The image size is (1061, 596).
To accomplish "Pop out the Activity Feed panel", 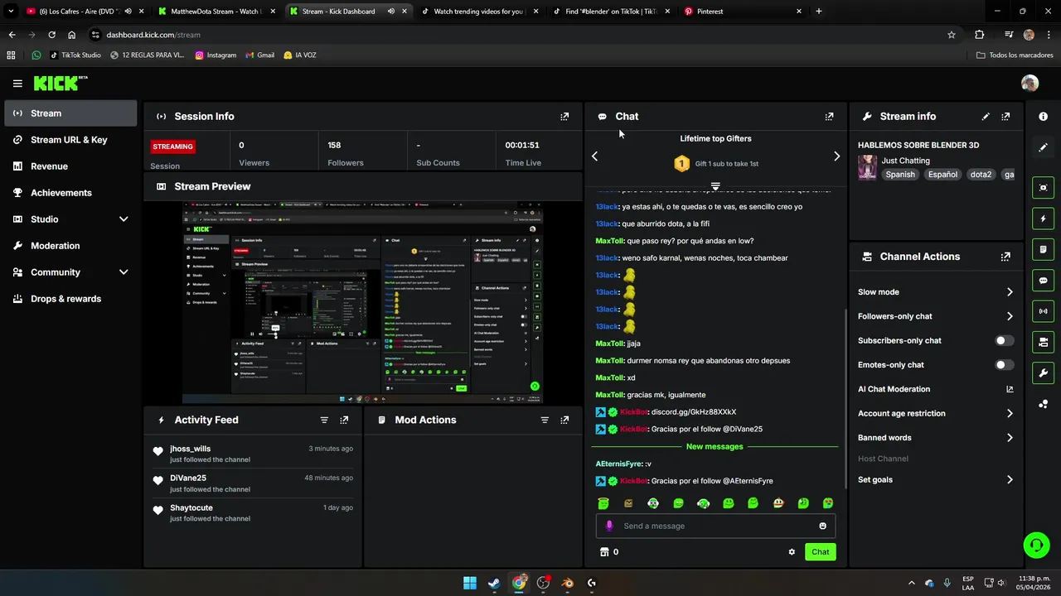I will [344, 421].
